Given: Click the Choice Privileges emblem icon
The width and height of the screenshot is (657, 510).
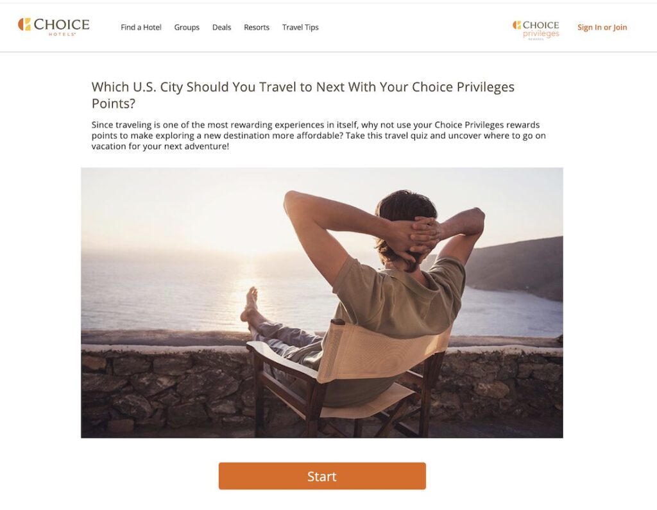Looking at the screenshot, I should [x=516, y=25].
